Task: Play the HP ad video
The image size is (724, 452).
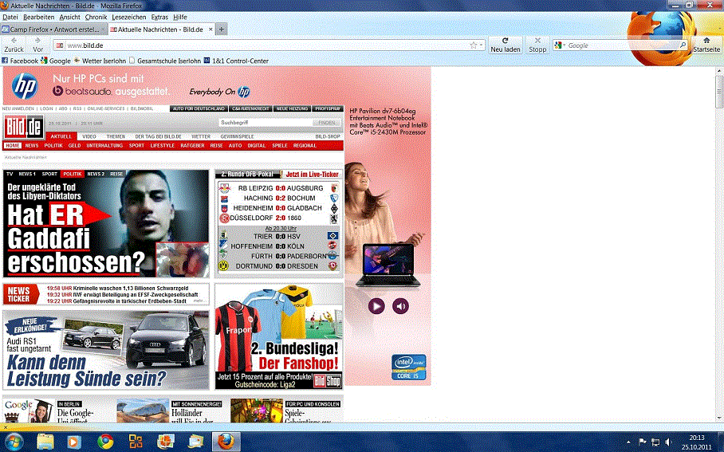Action: pos(376,305)
